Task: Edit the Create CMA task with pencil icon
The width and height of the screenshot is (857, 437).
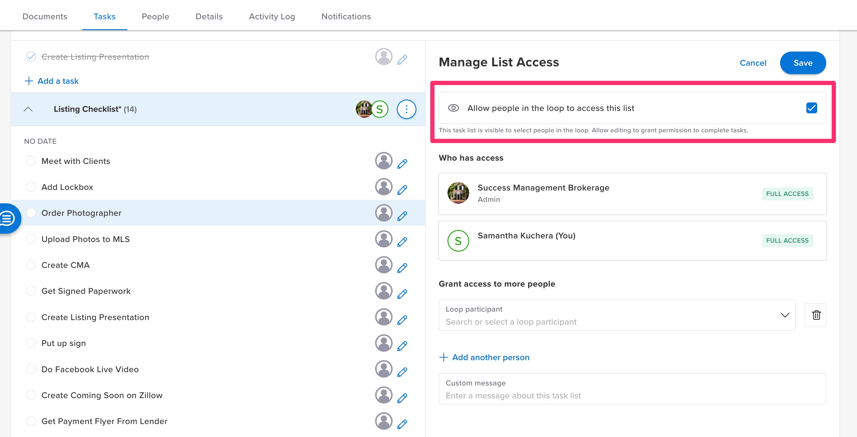Action: tap(402, 267)
